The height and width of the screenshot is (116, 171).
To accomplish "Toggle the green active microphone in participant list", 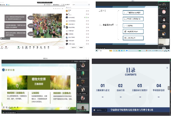I will point(86,17).
